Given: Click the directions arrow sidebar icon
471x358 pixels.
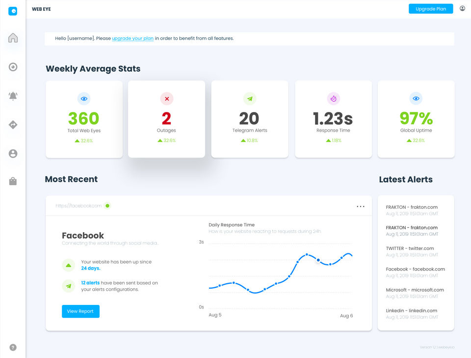Looking at the screenshot, I should point(13,124).
